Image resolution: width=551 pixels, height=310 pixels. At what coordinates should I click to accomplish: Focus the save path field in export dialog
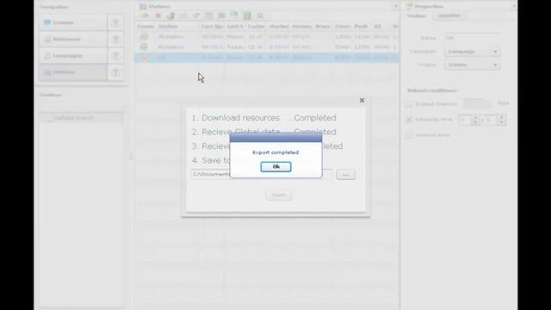coord(262,174)
